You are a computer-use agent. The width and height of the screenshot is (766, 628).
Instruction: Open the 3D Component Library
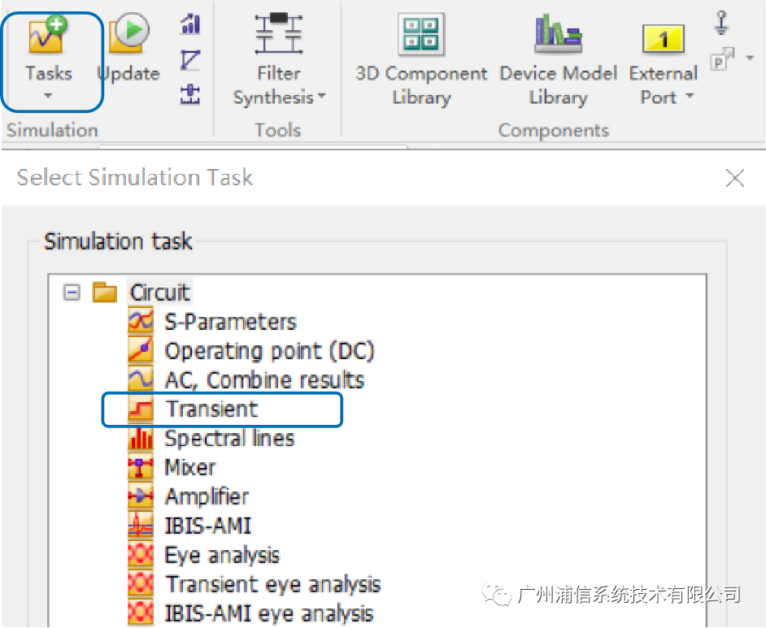(x=420, y=35)
